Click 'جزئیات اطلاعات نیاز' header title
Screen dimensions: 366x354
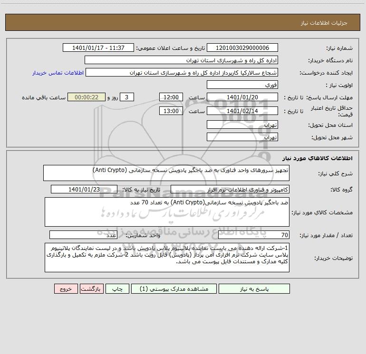[x=324, y=23]
